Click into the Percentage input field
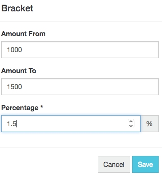The image size is (162, 177). (71, 124)
